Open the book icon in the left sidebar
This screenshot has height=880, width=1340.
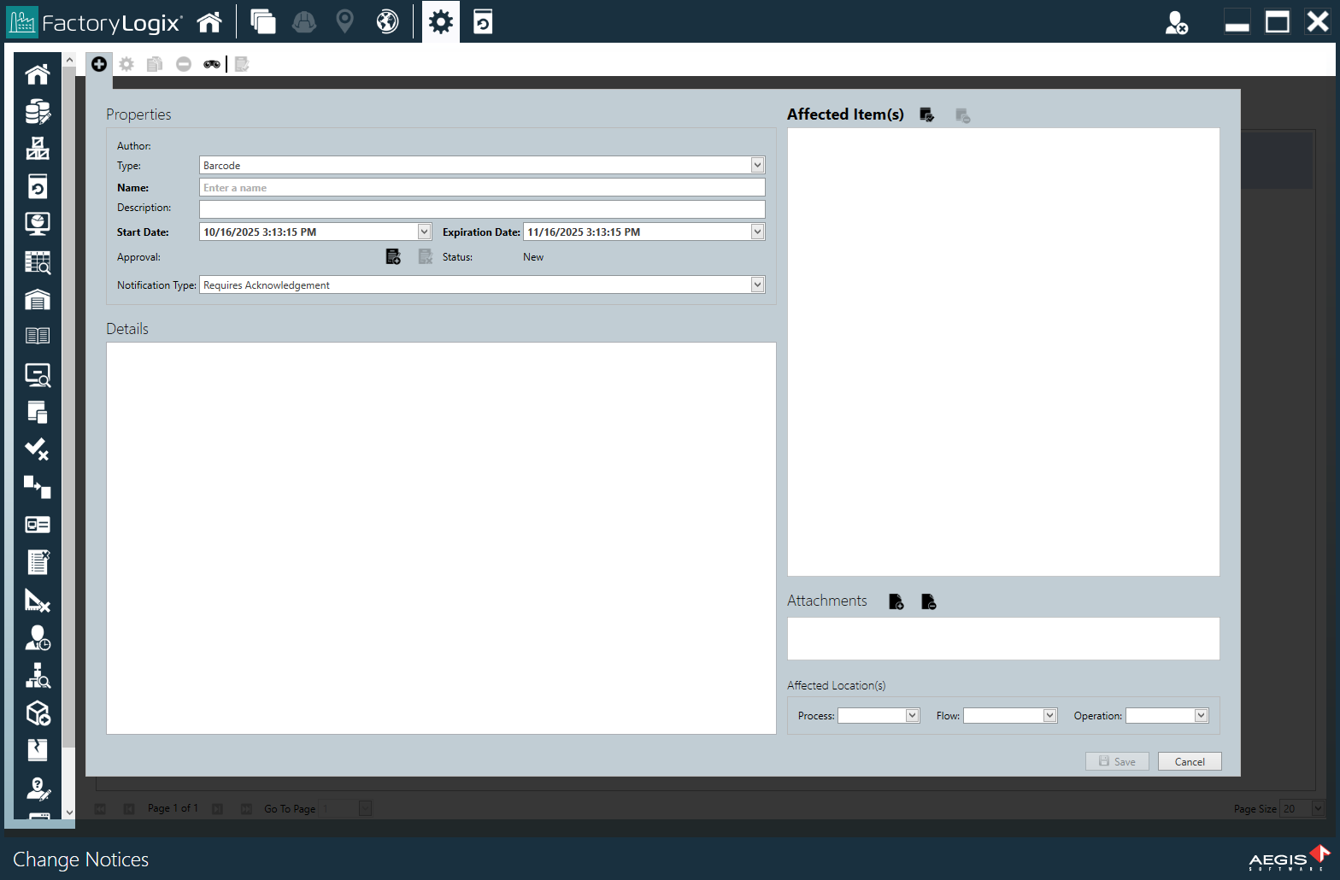click(38, 336)
